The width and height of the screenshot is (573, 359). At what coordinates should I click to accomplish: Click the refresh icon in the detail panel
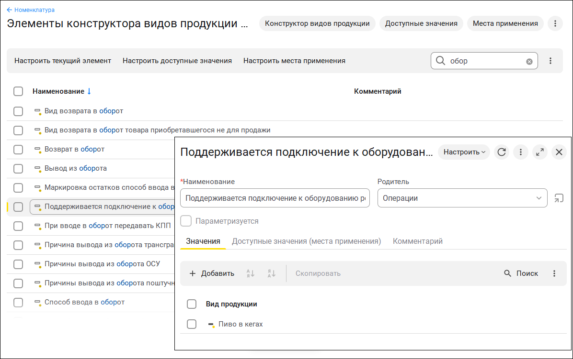pyautogui.click(x=502, y=152)
